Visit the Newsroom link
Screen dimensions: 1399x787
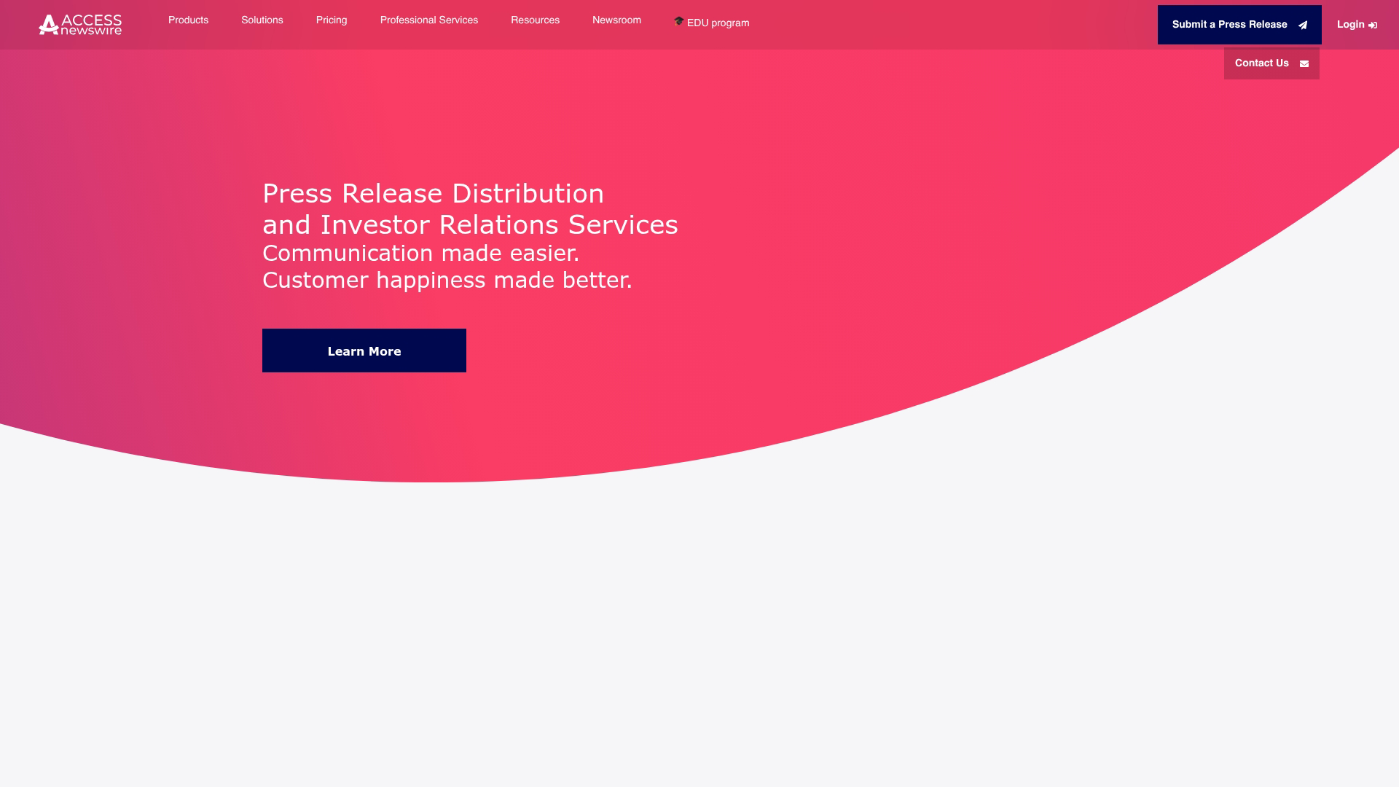tap(616, 20)
